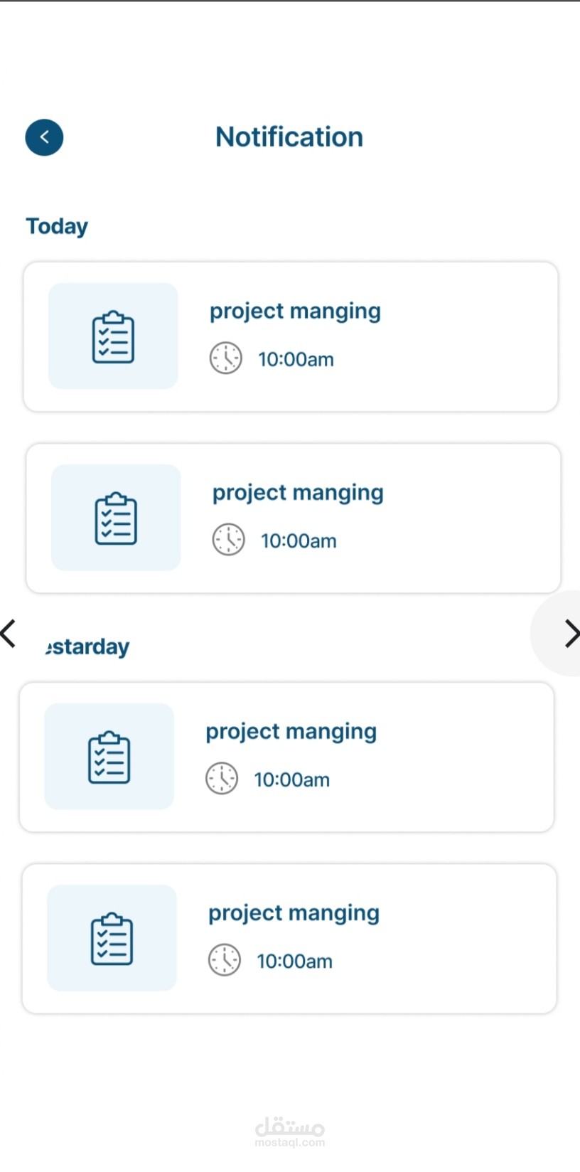Tap the round back arrow button
The width and height of the screenshot is (580, 1172).
(44, 137)
